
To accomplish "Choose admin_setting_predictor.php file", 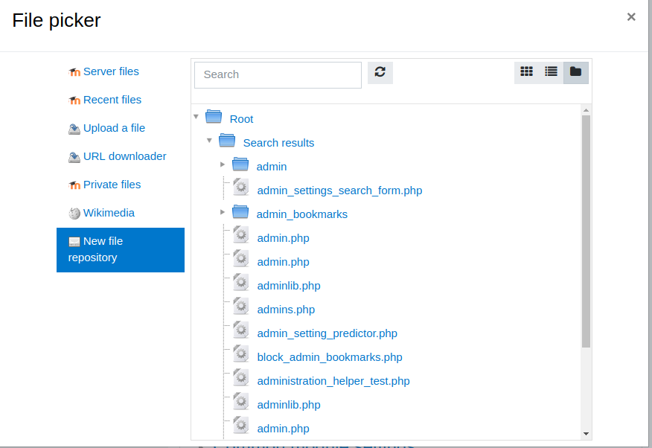I will pos(327,333).
